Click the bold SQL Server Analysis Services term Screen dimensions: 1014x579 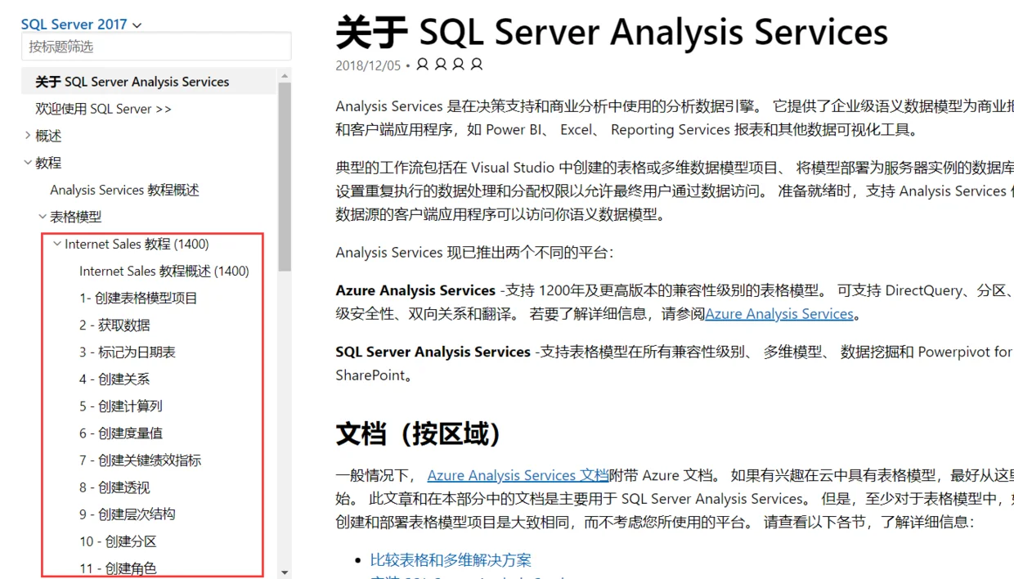433,352
